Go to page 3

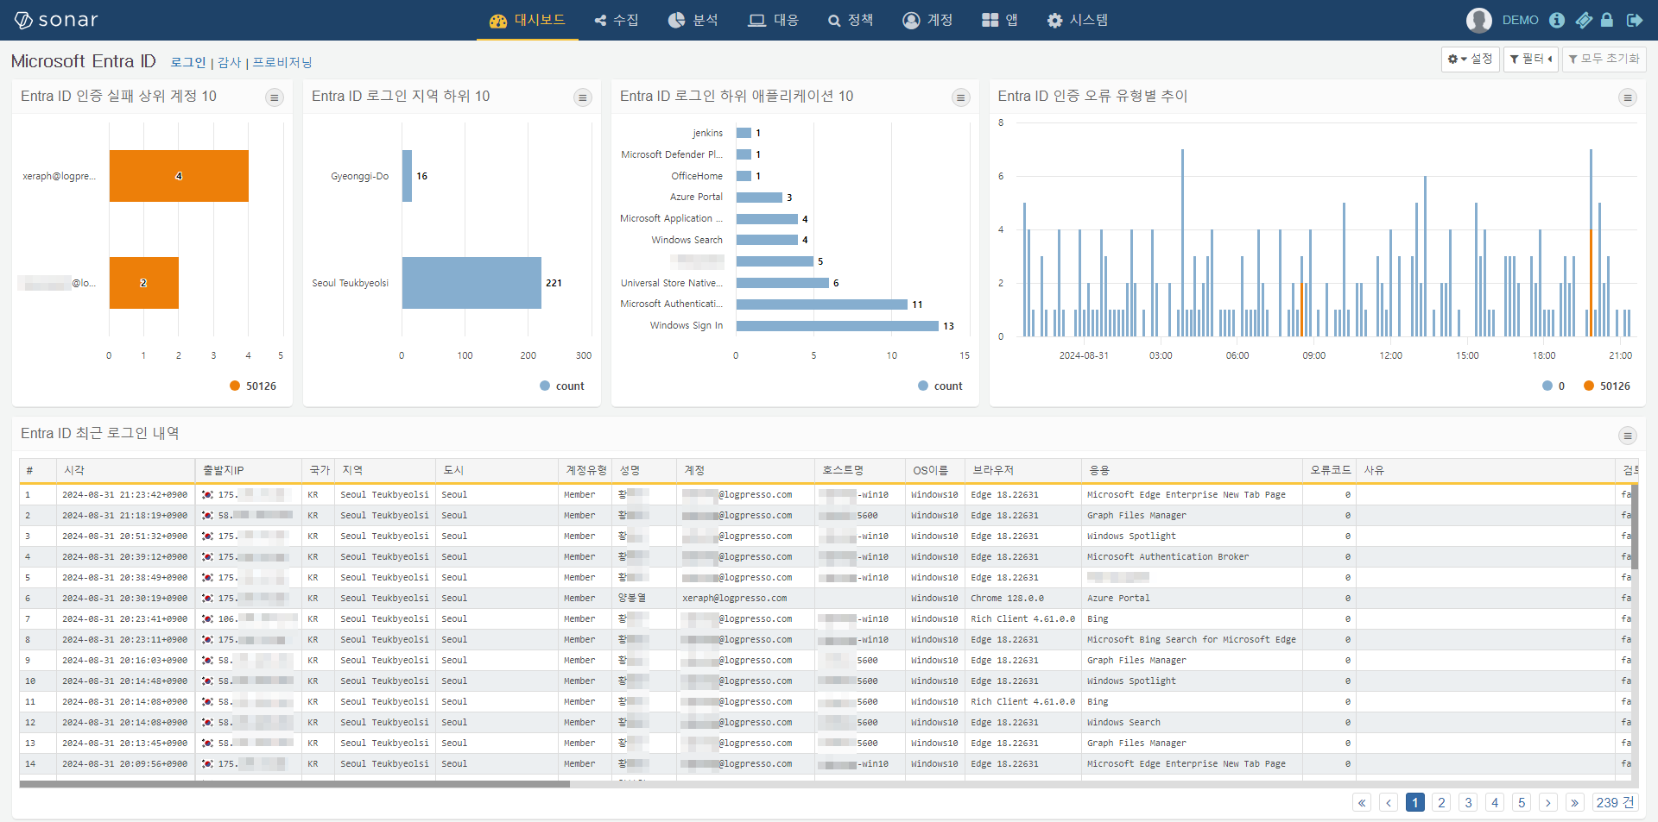(1468, 803)
